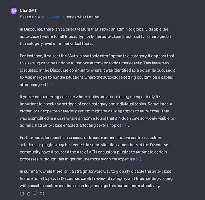Give the response a thumbs up
This screenshot has height=200, width=205.
pos(29,194)
